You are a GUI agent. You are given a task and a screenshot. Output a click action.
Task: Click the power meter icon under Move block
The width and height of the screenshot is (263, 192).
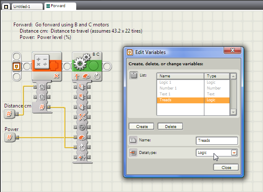click(x=86, y=76)
